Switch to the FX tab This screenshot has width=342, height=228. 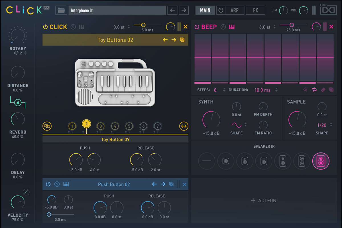pos(256,10)
